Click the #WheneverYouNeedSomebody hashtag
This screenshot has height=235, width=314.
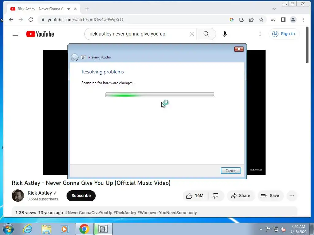pyautogui.click(x=167, y=213)
